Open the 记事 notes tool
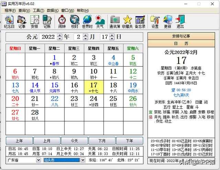220x170 pixels. click(x=22, y=22)
